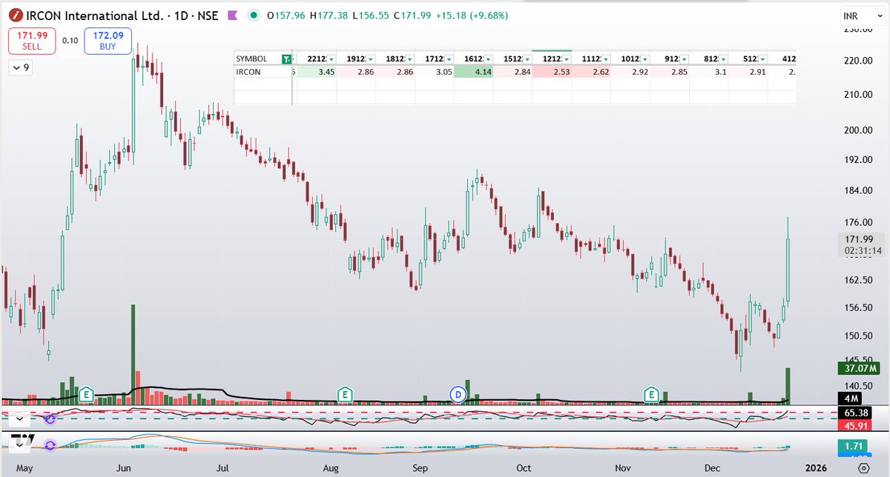The image size is (890, 477).
Task: Open filter dropdown for 1012 column
Action: point(645,59)
